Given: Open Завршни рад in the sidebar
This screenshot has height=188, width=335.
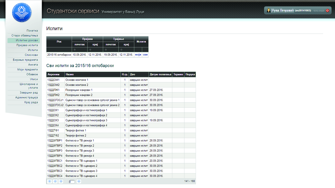Looking at the screenshot, I should click(29, 92).
